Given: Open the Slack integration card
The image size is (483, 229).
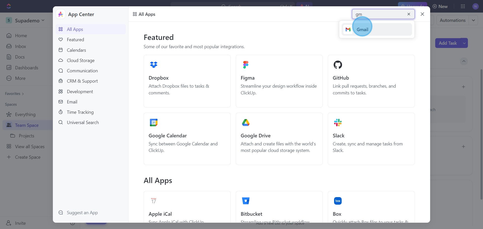Looking at the screenshot, I should [x=371, y=139].
